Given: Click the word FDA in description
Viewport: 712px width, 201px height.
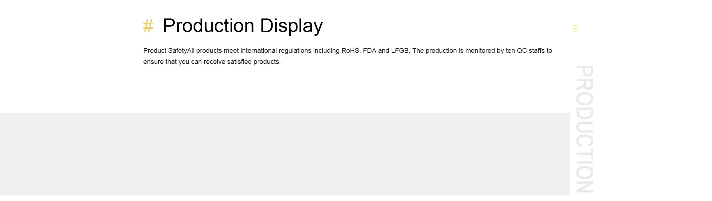Looking at the screenshot, I should pyautogui.click(x=369, y=51).
